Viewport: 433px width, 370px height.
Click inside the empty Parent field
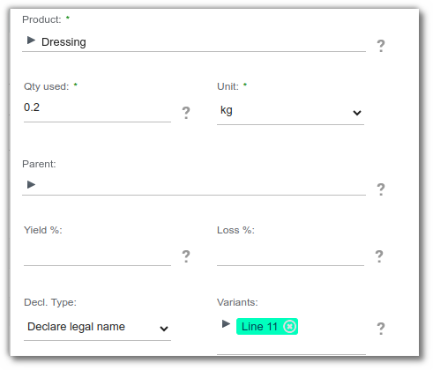194,185
